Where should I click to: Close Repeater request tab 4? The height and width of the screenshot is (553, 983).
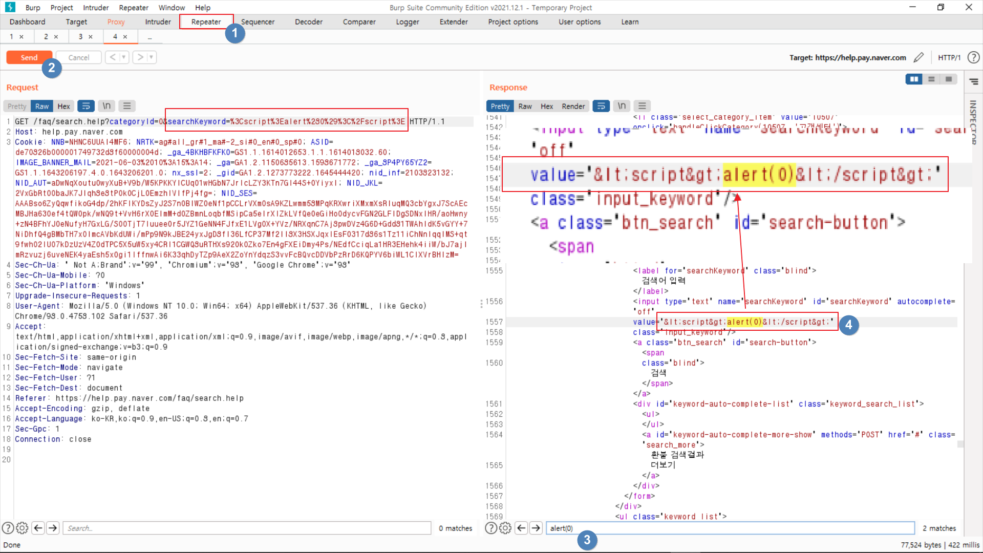pyautogui.click(x=125, y=37)
